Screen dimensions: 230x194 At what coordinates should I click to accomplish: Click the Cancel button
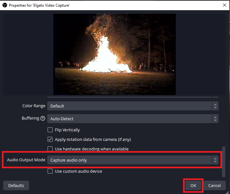pyautogui.click(x=214, y=185)
